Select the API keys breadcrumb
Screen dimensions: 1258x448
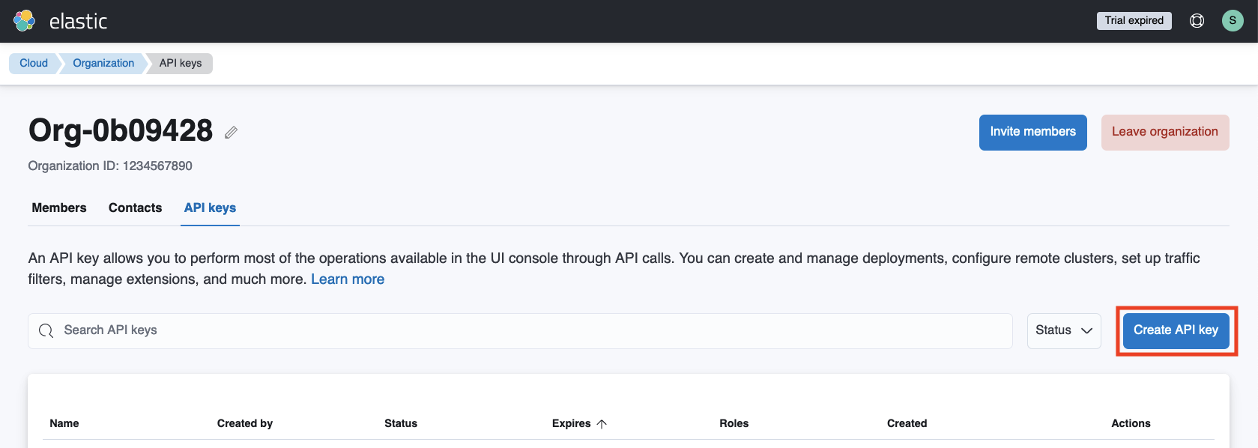click(x=181, y=63)
